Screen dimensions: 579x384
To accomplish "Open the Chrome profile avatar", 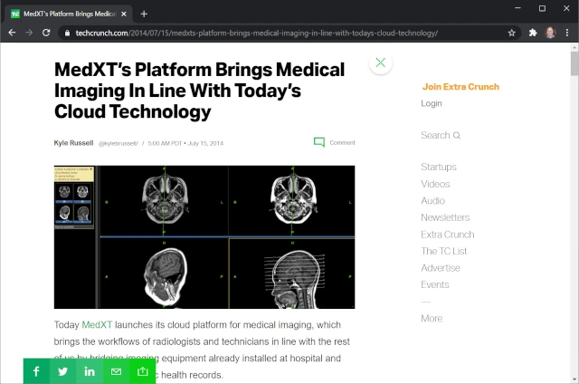I will click(550, 33).
